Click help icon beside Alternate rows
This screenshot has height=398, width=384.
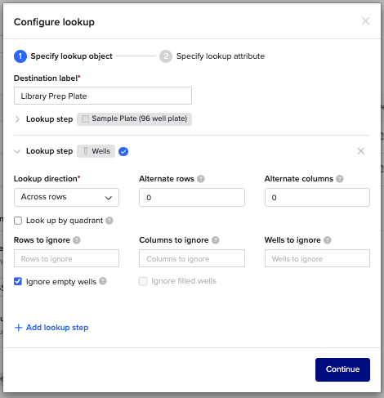pos(201,179)
